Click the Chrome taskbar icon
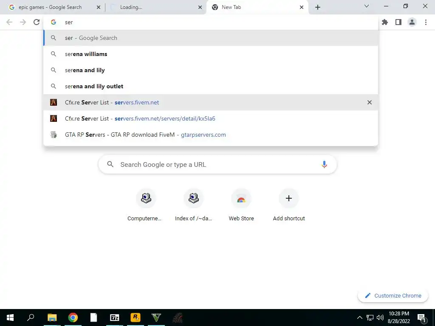Viewport: 435px width, 326px height. pyautogui.click(x=73, y=318)
